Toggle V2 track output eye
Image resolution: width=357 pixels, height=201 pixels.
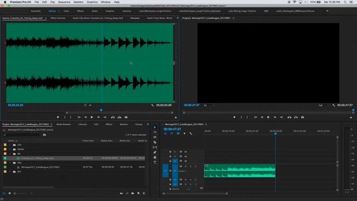(186, 156)
